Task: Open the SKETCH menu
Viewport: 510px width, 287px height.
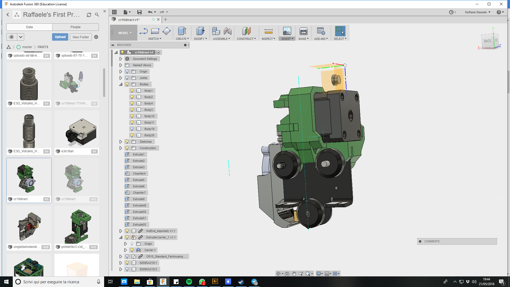Action: click(155, 39)
